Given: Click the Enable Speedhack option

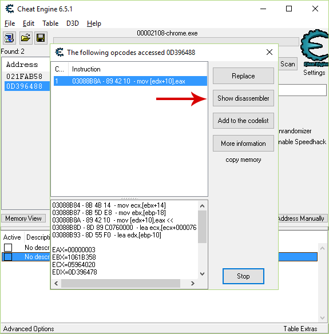Looking at the screenshot, I should click(302, 142).
